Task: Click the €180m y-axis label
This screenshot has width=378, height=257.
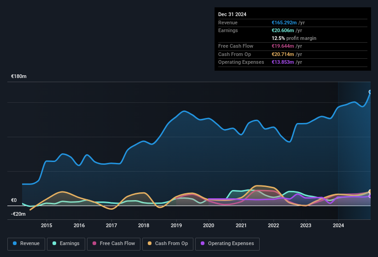Action: point(19,76)
